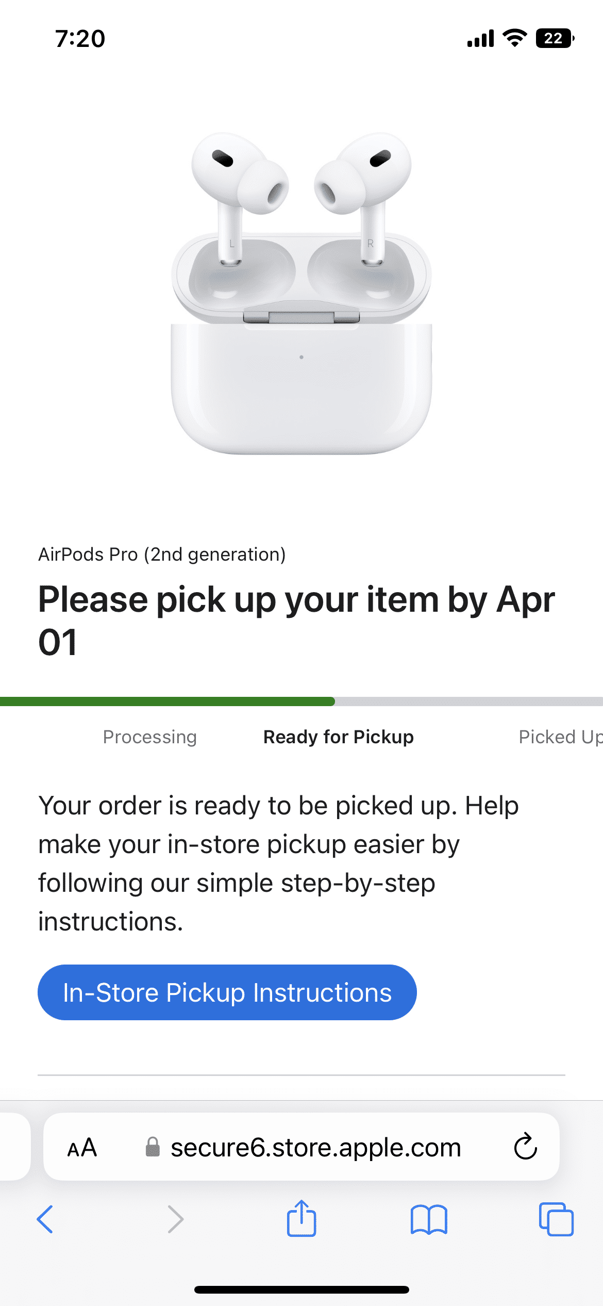Open In-Store Pickup Instructions

(227, 992)
